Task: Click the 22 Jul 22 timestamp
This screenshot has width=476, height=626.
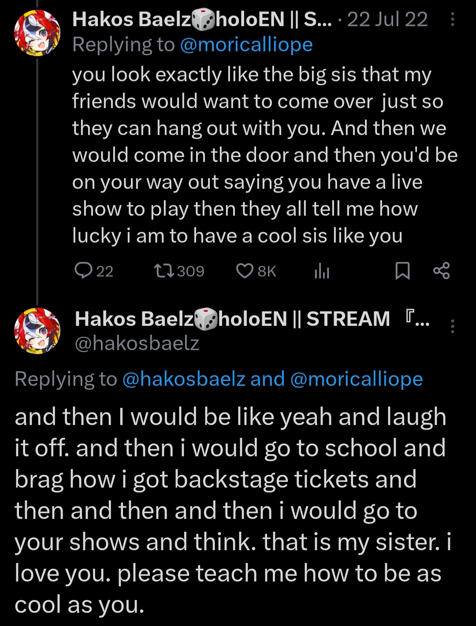Action: (x=387, y=19)
